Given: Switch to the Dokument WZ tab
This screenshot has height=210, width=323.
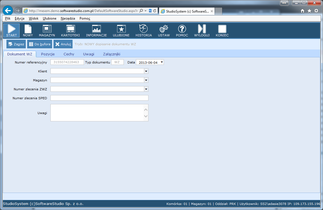Looking at the screenshot, I should click(x=20, y=54).
